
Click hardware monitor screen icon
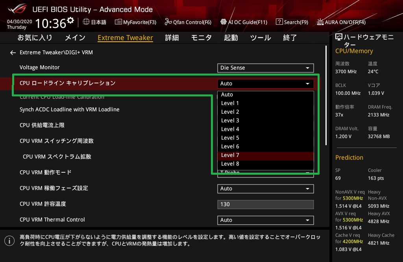point(339,37)
